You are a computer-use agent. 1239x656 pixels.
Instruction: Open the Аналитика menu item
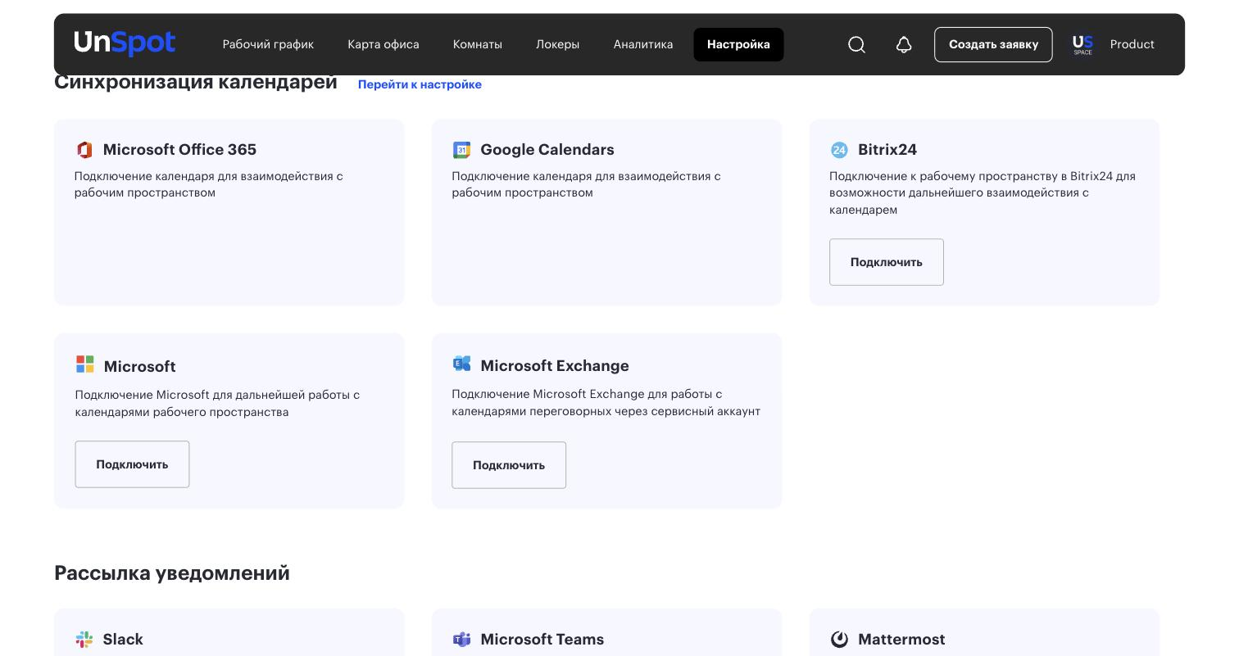click(x=643, y=44)
